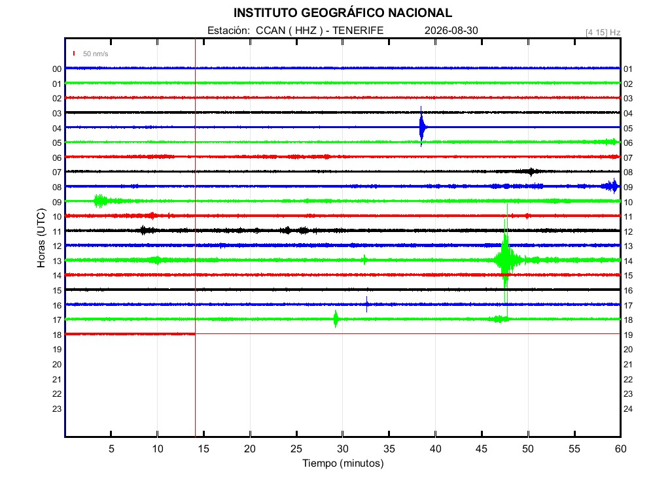Screen dimensions: 670x502
Task: Click the red current-time vertical line
Action: click(x=195, y=237)
